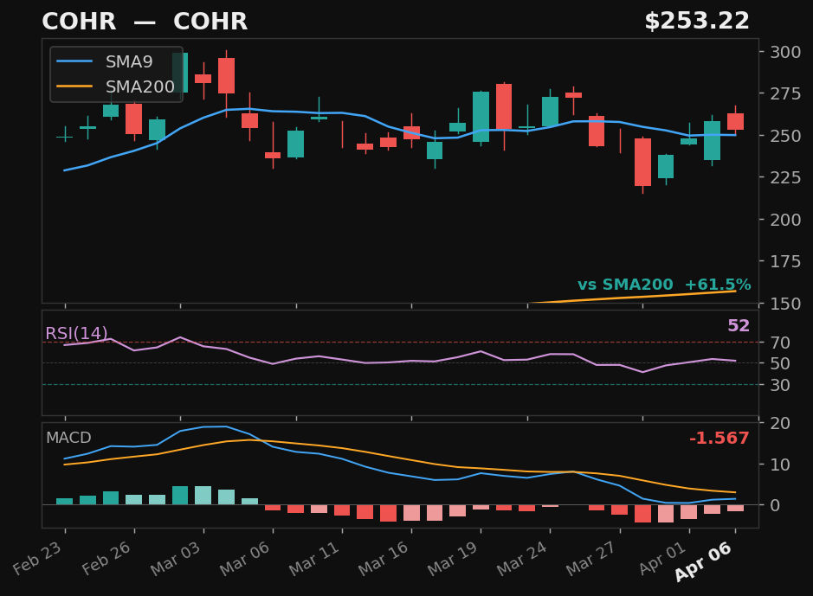Click the MACD 10 axis label
Viewport: 813px width, 596px height.
click(780, 465)
